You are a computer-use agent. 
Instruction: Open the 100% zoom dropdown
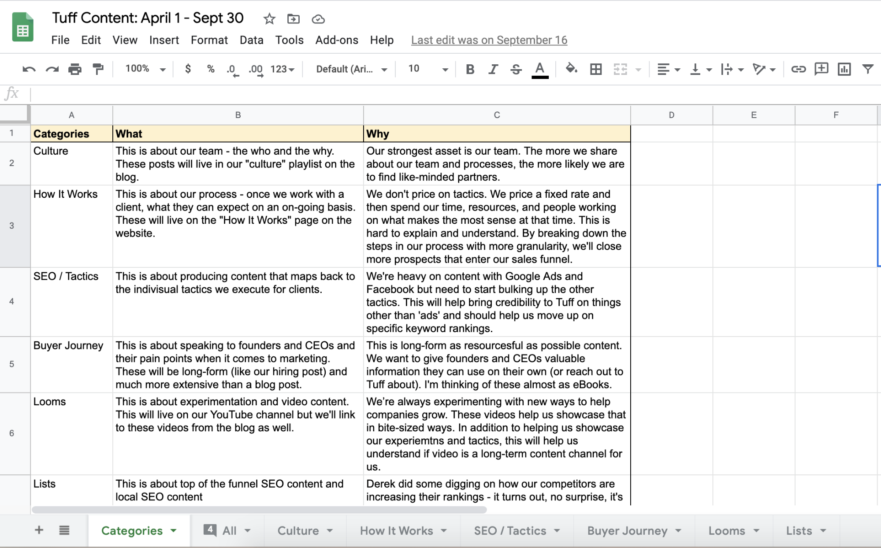pyautogui.click(x=145, y=69)
